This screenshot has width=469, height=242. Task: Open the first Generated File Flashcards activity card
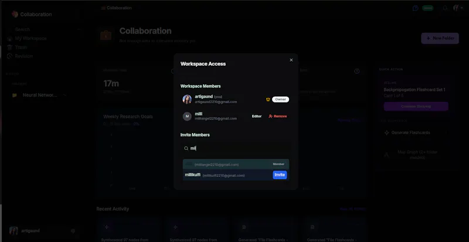(x=266, y=230)
